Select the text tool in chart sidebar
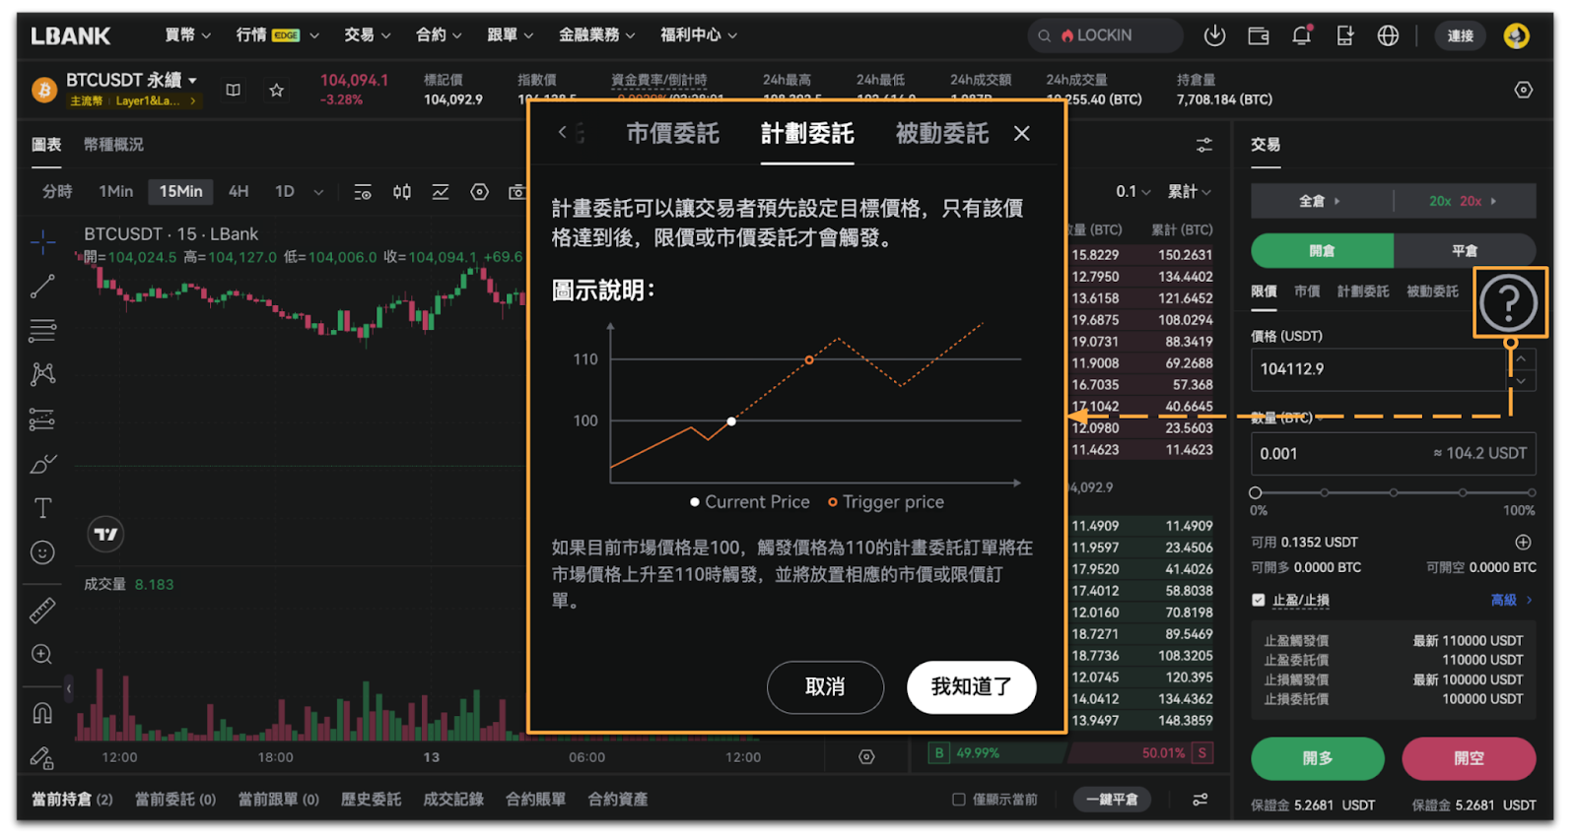1577x839 pixels. [42, 508]
